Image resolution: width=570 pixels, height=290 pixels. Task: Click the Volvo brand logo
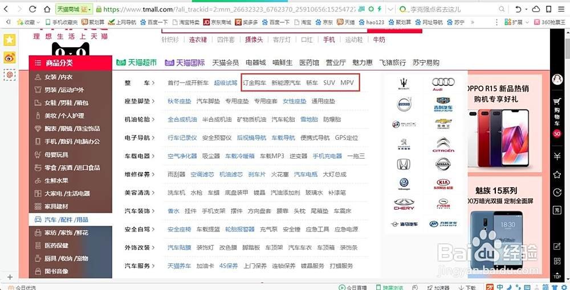[404, 105]
